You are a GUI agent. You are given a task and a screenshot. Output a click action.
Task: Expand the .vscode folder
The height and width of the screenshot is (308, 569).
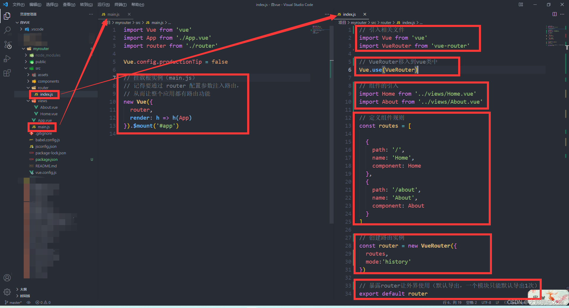coord(56,29)
